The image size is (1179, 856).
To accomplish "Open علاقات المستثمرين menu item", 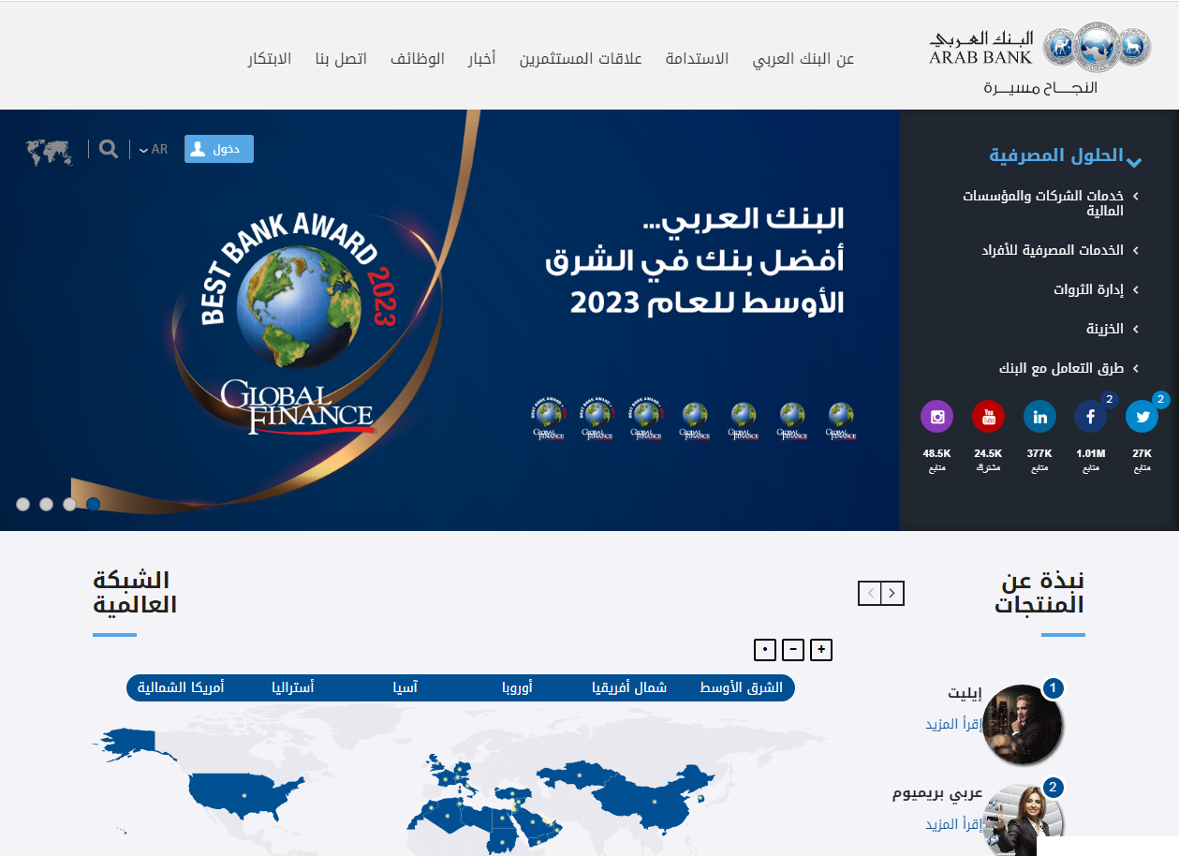I will [x=581, y=59].
